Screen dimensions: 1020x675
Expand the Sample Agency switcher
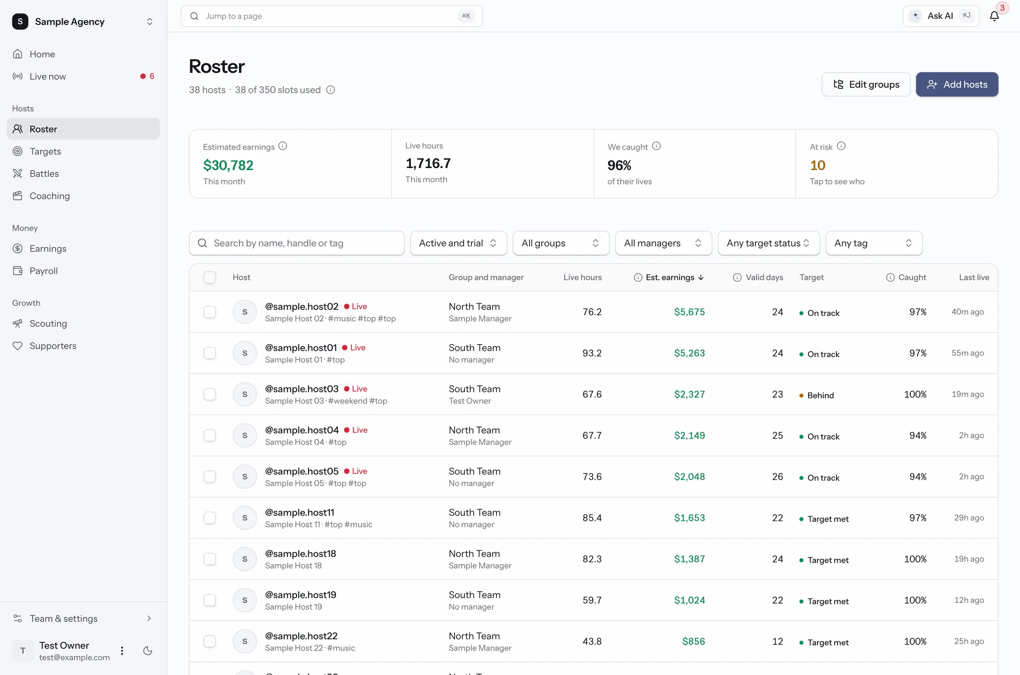(150, 21)
